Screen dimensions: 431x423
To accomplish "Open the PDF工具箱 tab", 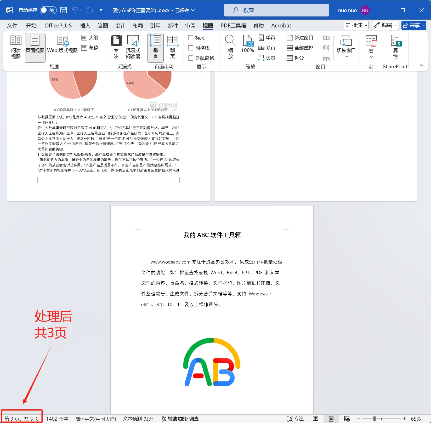I will point(233,25).
